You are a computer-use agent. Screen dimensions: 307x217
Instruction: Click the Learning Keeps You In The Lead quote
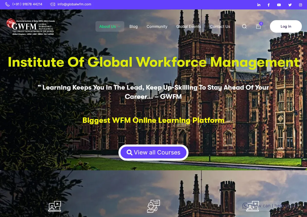coord(153,92)
